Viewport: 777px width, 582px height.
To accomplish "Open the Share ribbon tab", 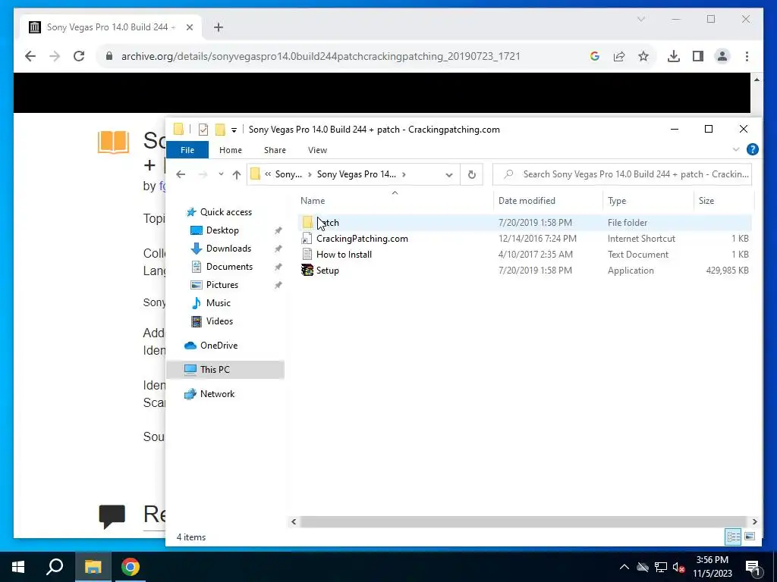I will (275, 150).
